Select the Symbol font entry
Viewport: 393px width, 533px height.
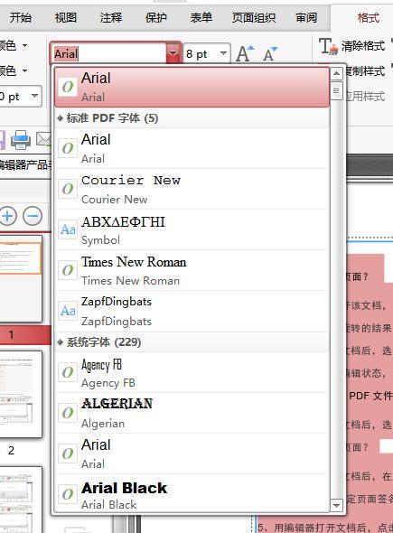click(192, 230)
